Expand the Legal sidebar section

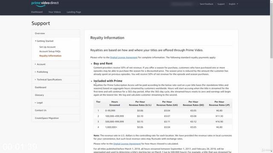(56, 102)
